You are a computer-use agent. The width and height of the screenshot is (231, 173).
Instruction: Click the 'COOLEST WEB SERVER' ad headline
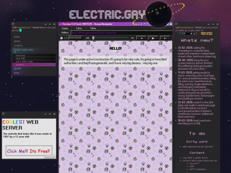(21, 125)
